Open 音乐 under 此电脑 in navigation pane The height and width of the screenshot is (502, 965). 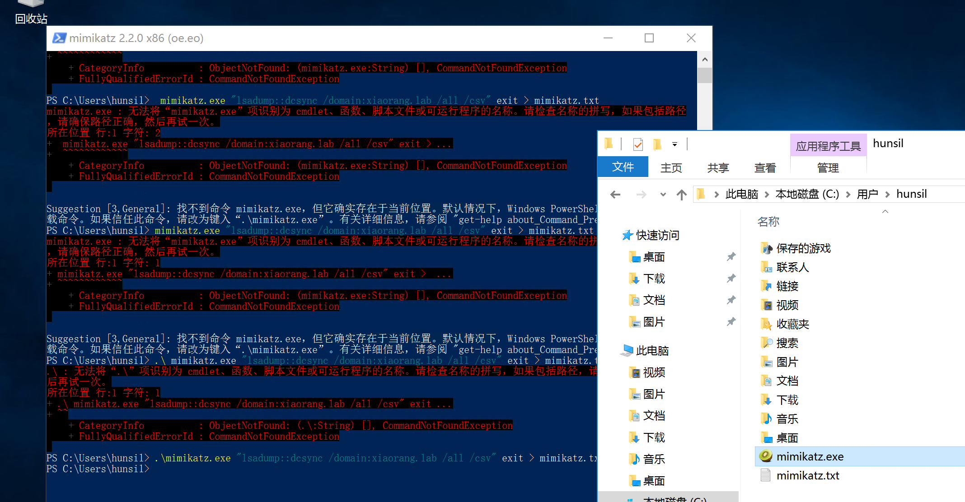647,459
